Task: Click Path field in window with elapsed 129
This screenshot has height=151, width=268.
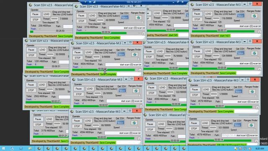Action: pos(243,26)
